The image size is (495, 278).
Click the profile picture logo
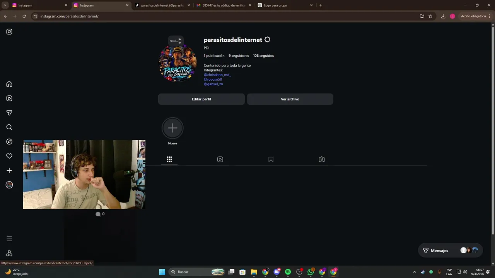[178, 63]
